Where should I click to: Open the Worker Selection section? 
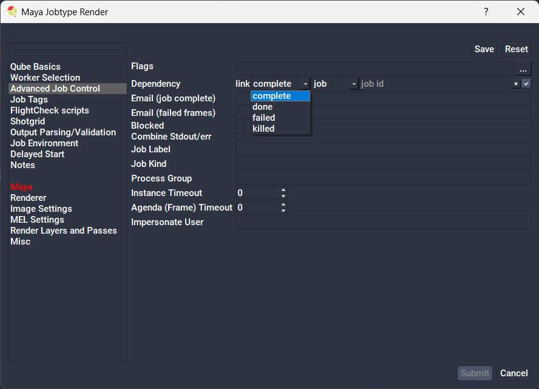coord(45,78)
